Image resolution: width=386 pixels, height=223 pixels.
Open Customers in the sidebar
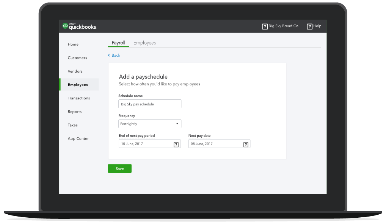[x=77, y=58]
